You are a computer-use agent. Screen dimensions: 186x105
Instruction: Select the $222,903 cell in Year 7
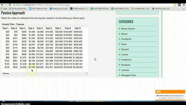pyautogui.click(x=58, y=67)
